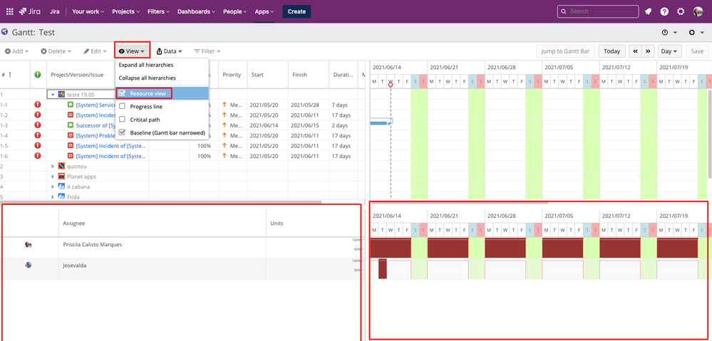This screenshot has height=341, width=712.
Task: Click the Search field in header
Action: (x=598, y=11)
